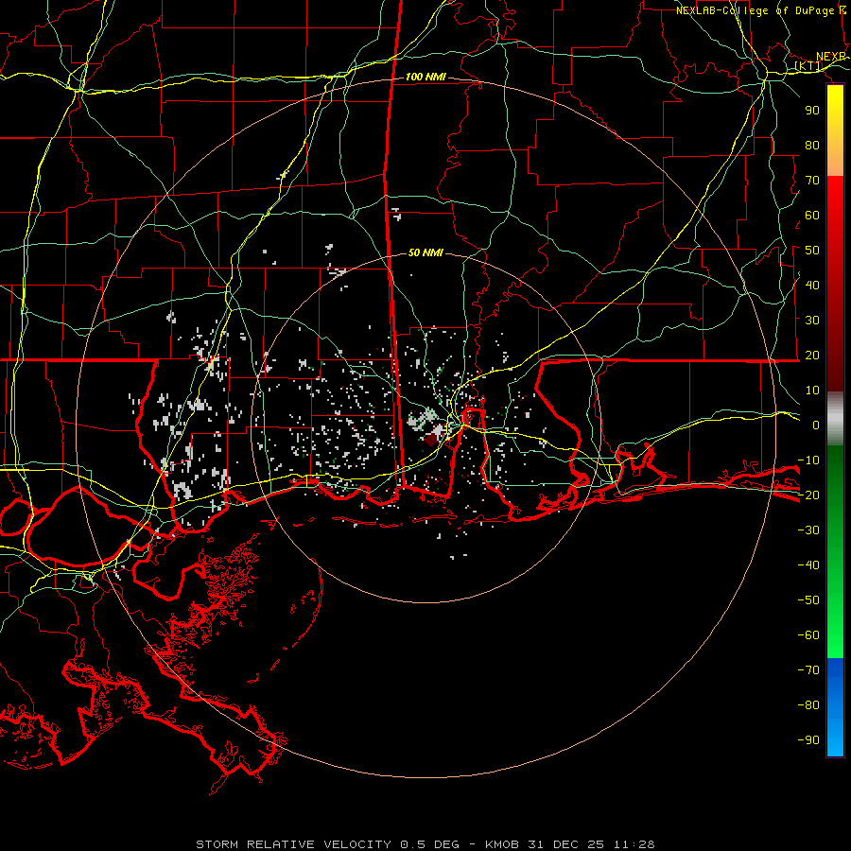Viewport: 851px width, 851px height.
Task: Click the green segment of the velocity scale
Action: point(835,551)
